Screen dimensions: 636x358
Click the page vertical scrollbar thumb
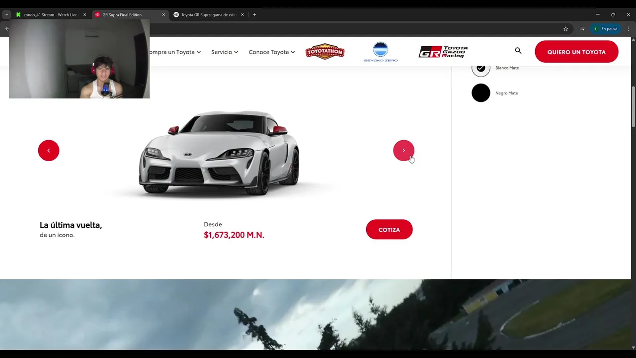click(x=633, y=106)
